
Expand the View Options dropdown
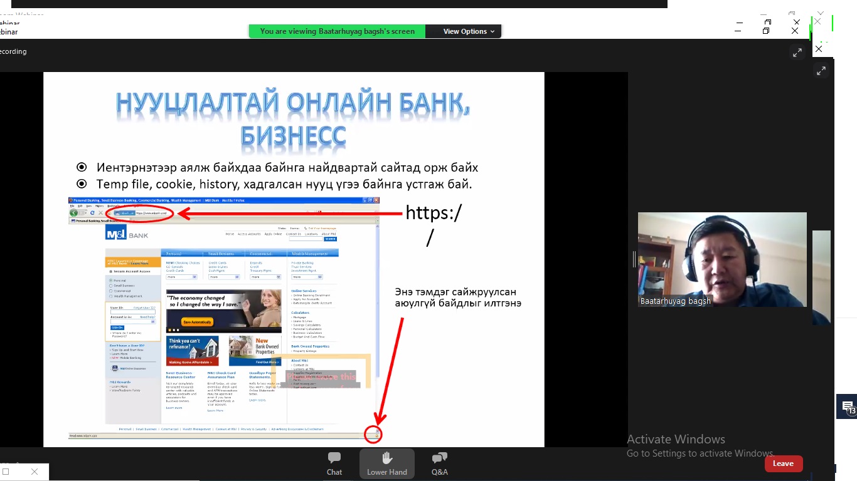[x=464, y=31]
